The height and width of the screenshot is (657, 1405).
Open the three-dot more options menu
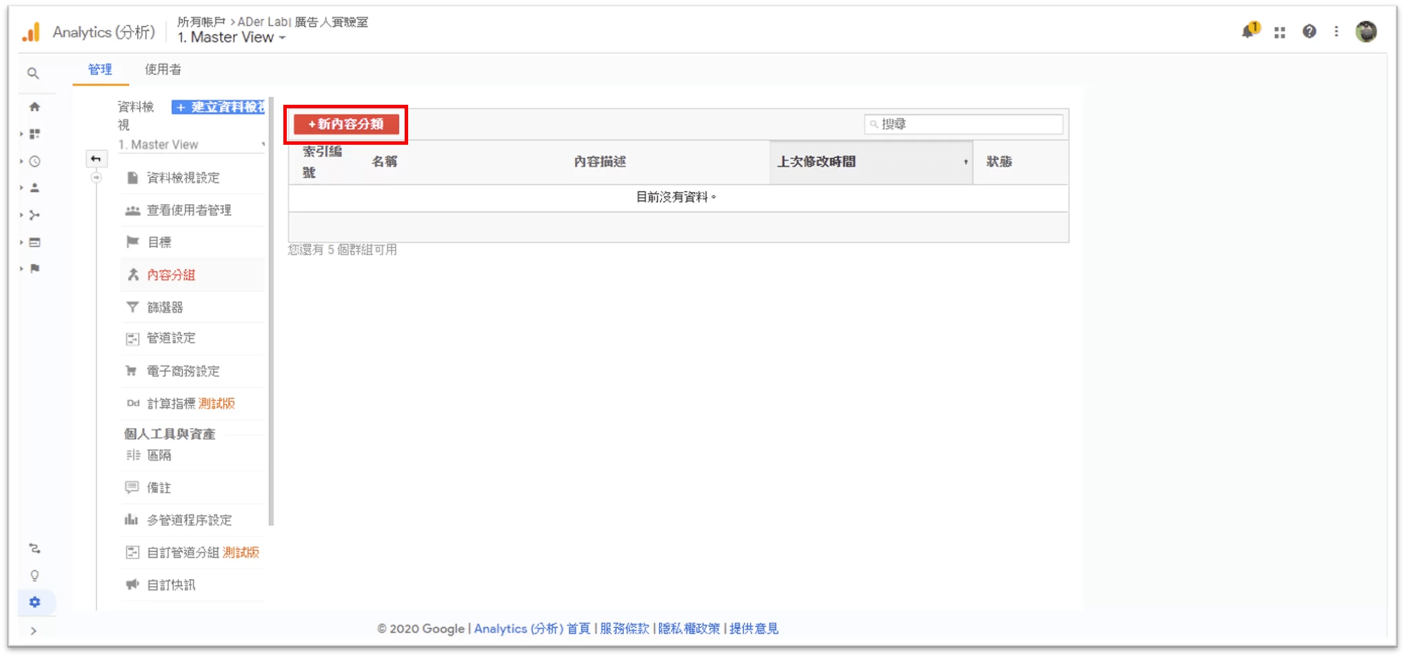(1336, 32)
